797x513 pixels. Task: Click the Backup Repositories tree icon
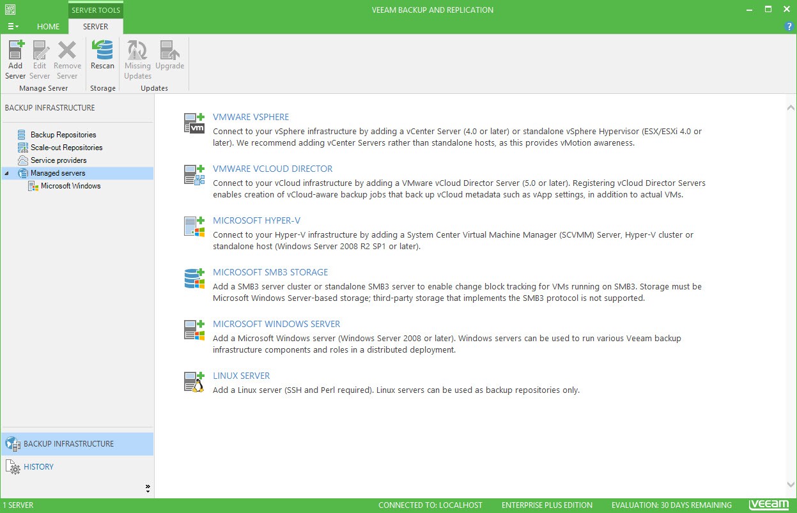point(23,135)
